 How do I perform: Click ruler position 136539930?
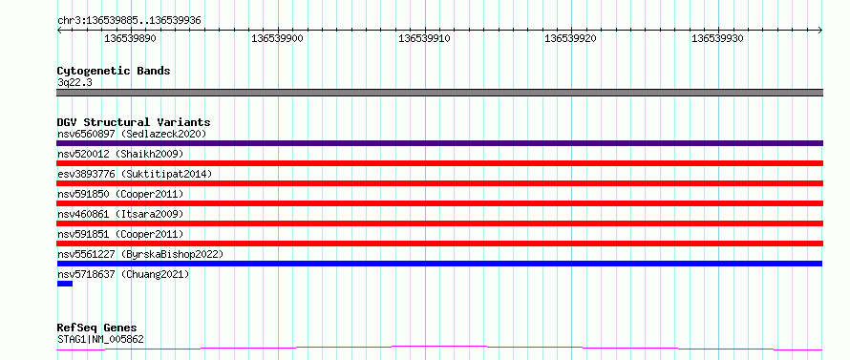718,38
